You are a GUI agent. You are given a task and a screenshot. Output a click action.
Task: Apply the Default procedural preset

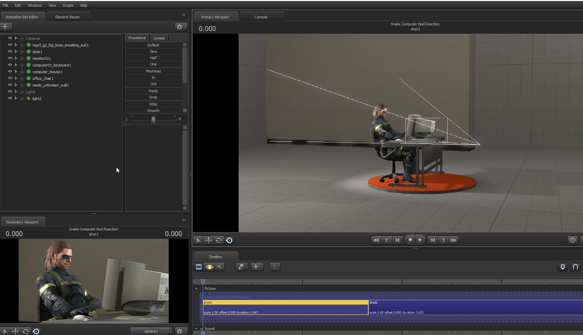click(153, 45)
